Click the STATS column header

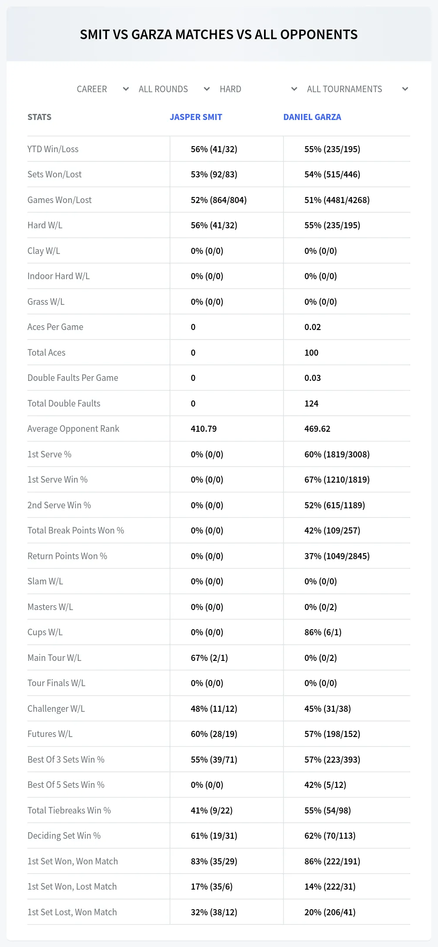(x=40, y=117)
